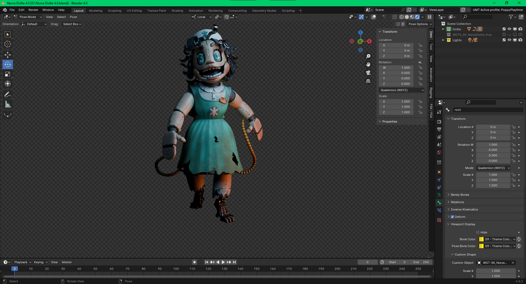Open the Armature data properties tab

(x=439, y=195)
